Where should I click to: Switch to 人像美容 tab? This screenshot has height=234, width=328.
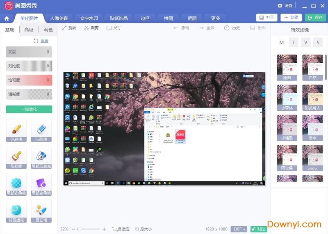click(x=59, y=18)
